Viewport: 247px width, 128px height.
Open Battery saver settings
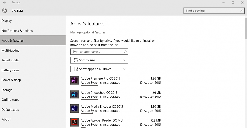(33, 70)
